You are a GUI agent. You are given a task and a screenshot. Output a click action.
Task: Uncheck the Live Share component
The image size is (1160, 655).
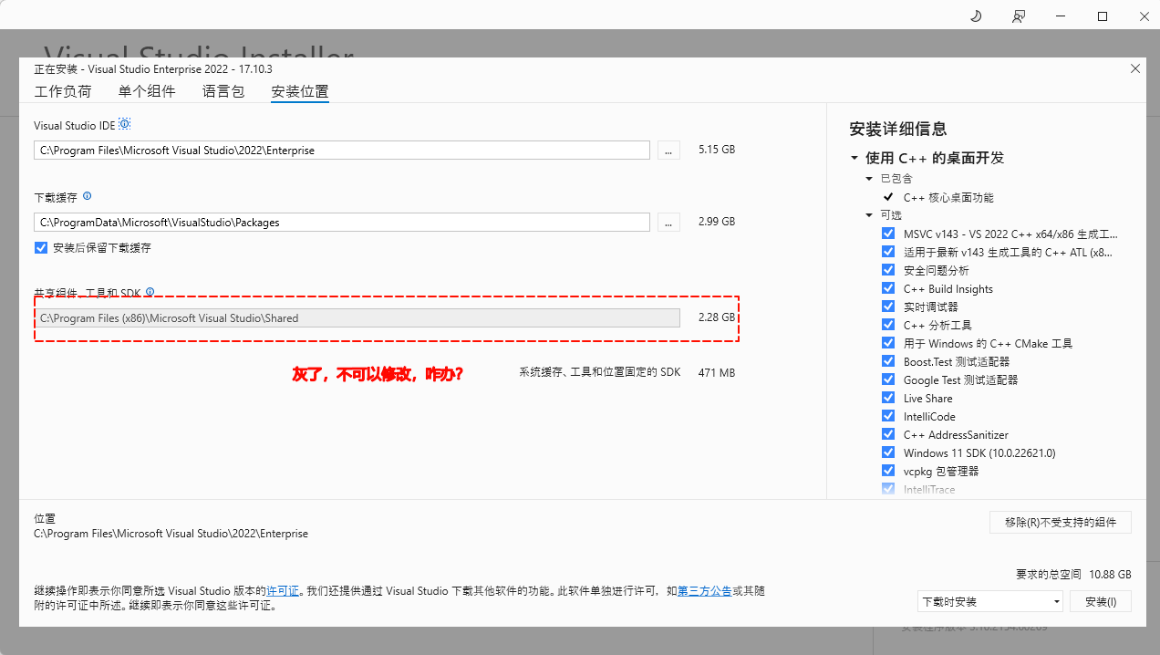(888, 398)
